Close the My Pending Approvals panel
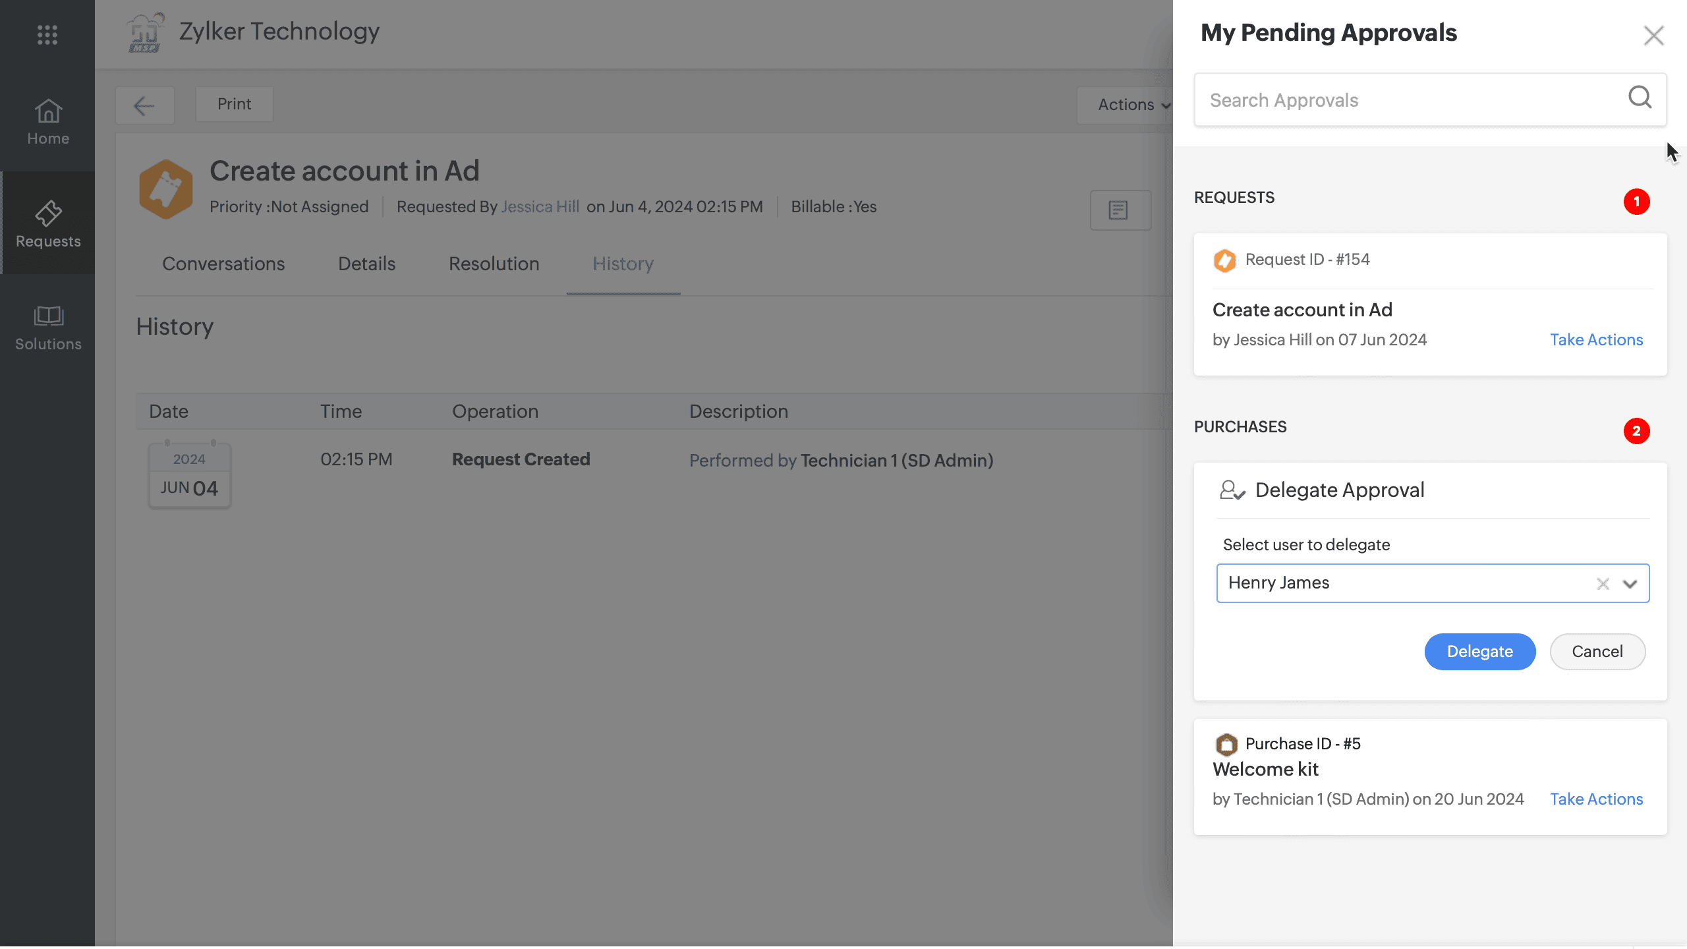Viewport: 1687px width, 949px height. coord(1653,36)
